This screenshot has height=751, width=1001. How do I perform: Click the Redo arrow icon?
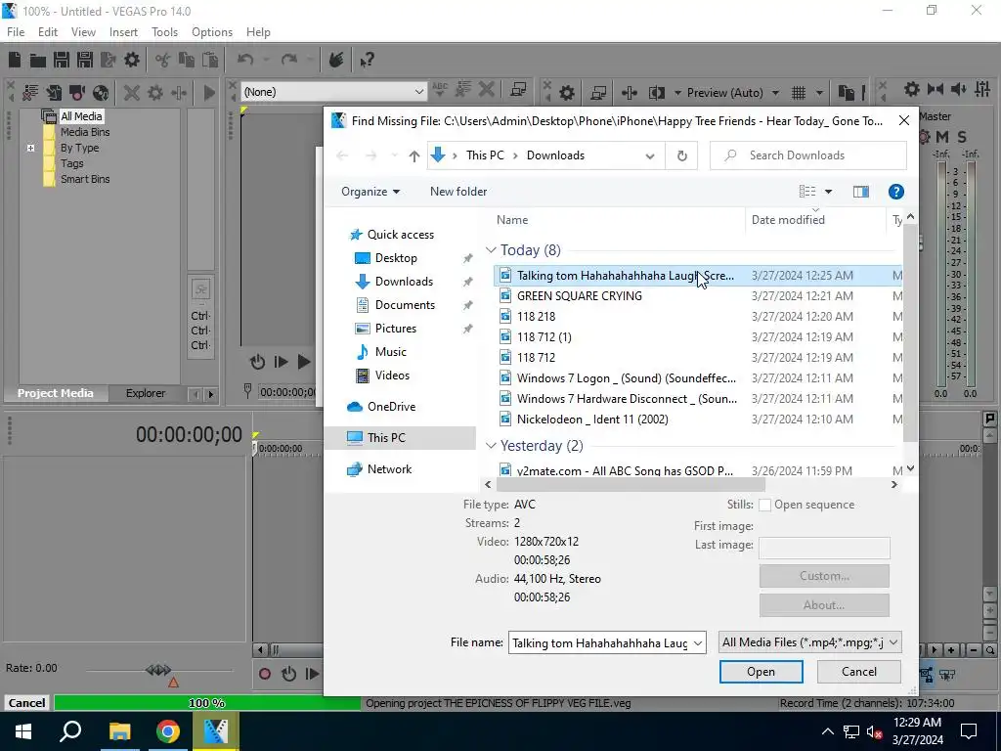pyautogui.click(x=289, y=60)
